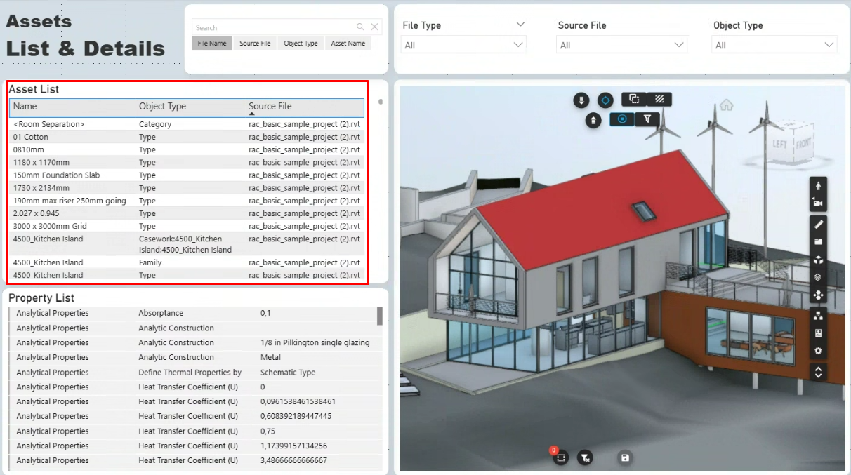Click the save viewpoint disk icon
This screenshot has width=851, height=475.
tap(625, 457)
